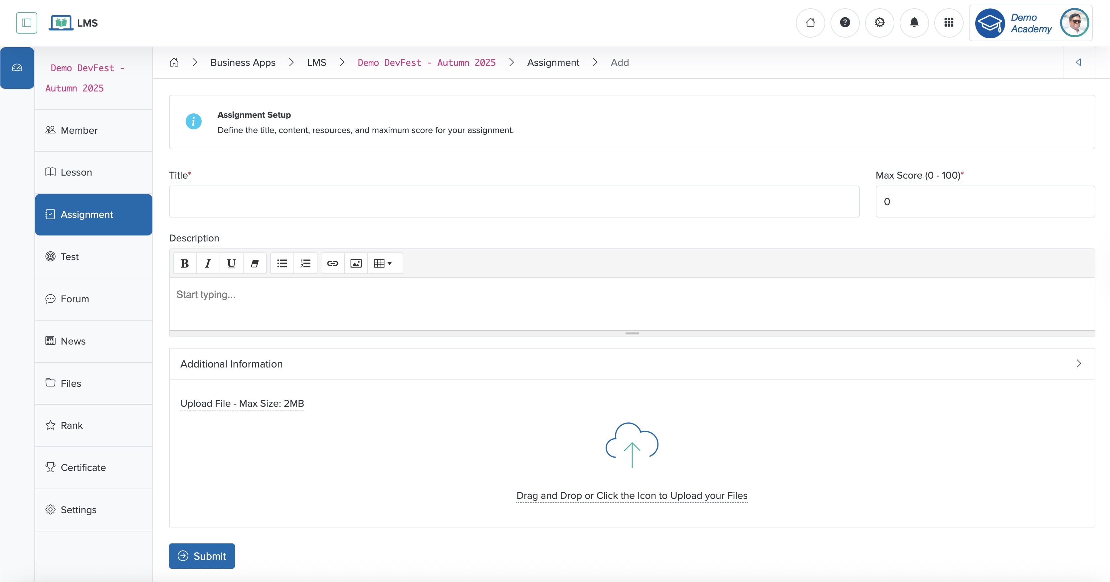The image size is (1110, 582).
Task: Open the Demo Academy profile avatar
Action: (1074, 23)
